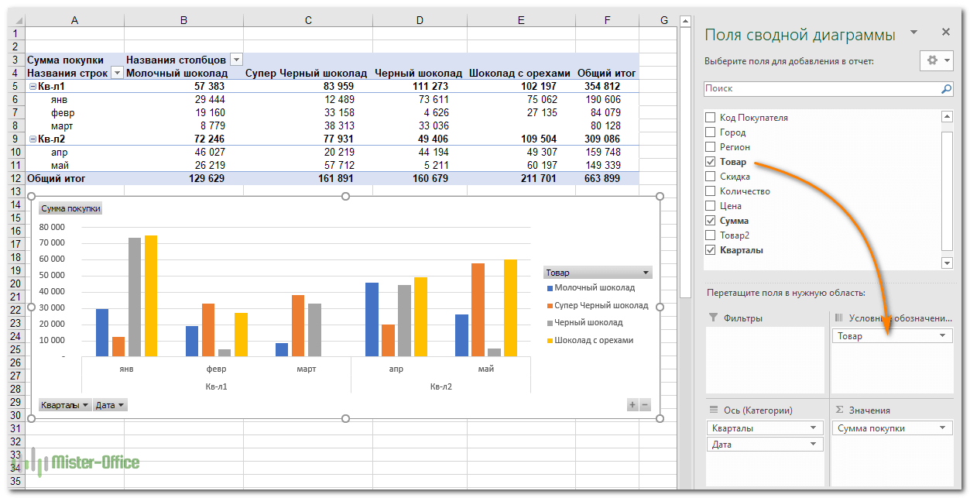Tick the Количество field checkbox
This screenshot has height=498, width=970.
pos(710,191)
